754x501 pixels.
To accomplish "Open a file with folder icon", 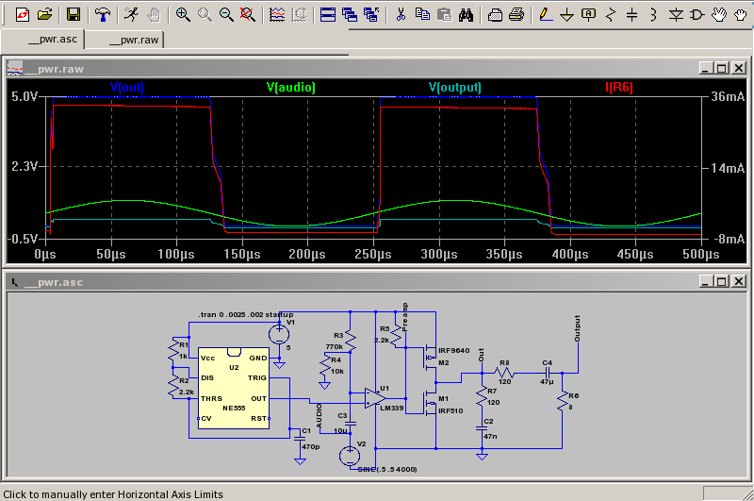I will (x=44, y=14).
